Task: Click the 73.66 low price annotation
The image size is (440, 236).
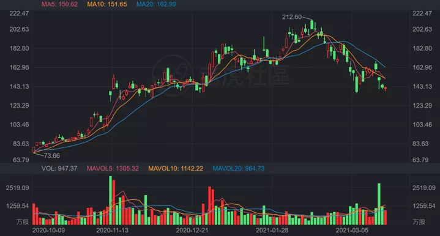Action: pos(52,156)
